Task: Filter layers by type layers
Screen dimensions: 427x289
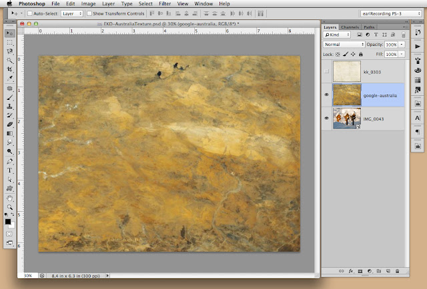Action: [376, 35]
